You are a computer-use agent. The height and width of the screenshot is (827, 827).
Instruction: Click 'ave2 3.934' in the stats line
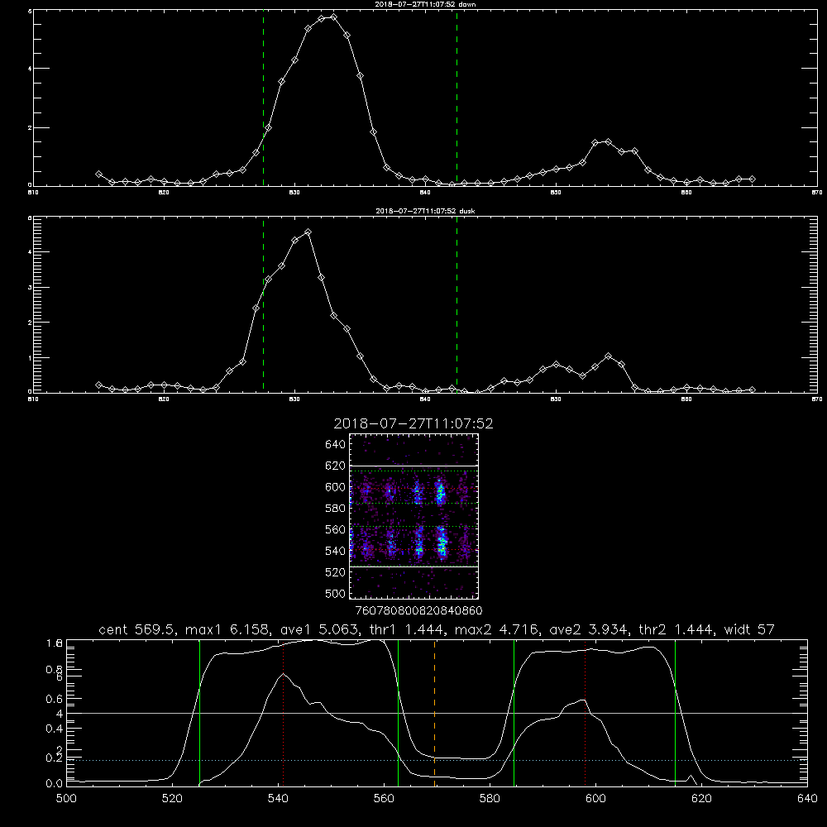(x=589, y=629)
